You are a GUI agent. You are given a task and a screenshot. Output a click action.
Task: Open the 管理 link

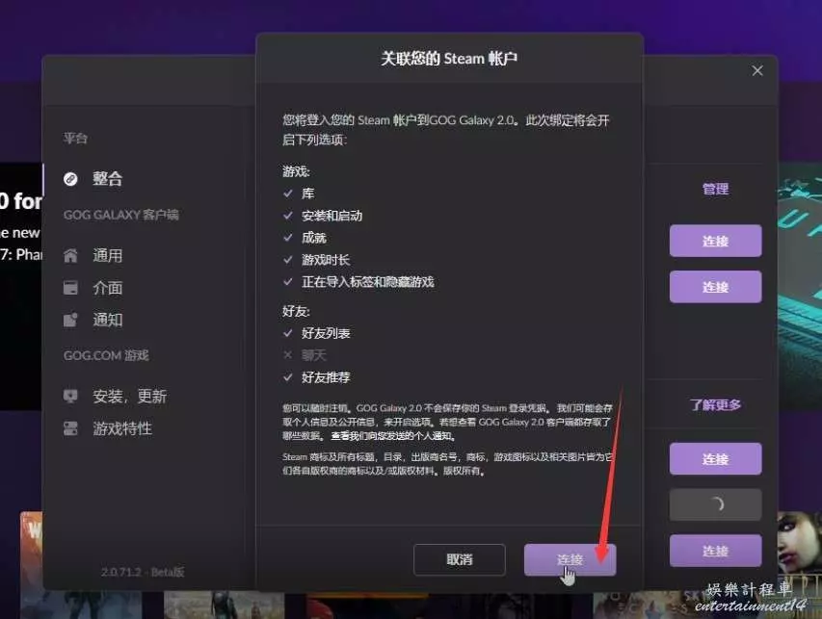[x=715, y=190]
